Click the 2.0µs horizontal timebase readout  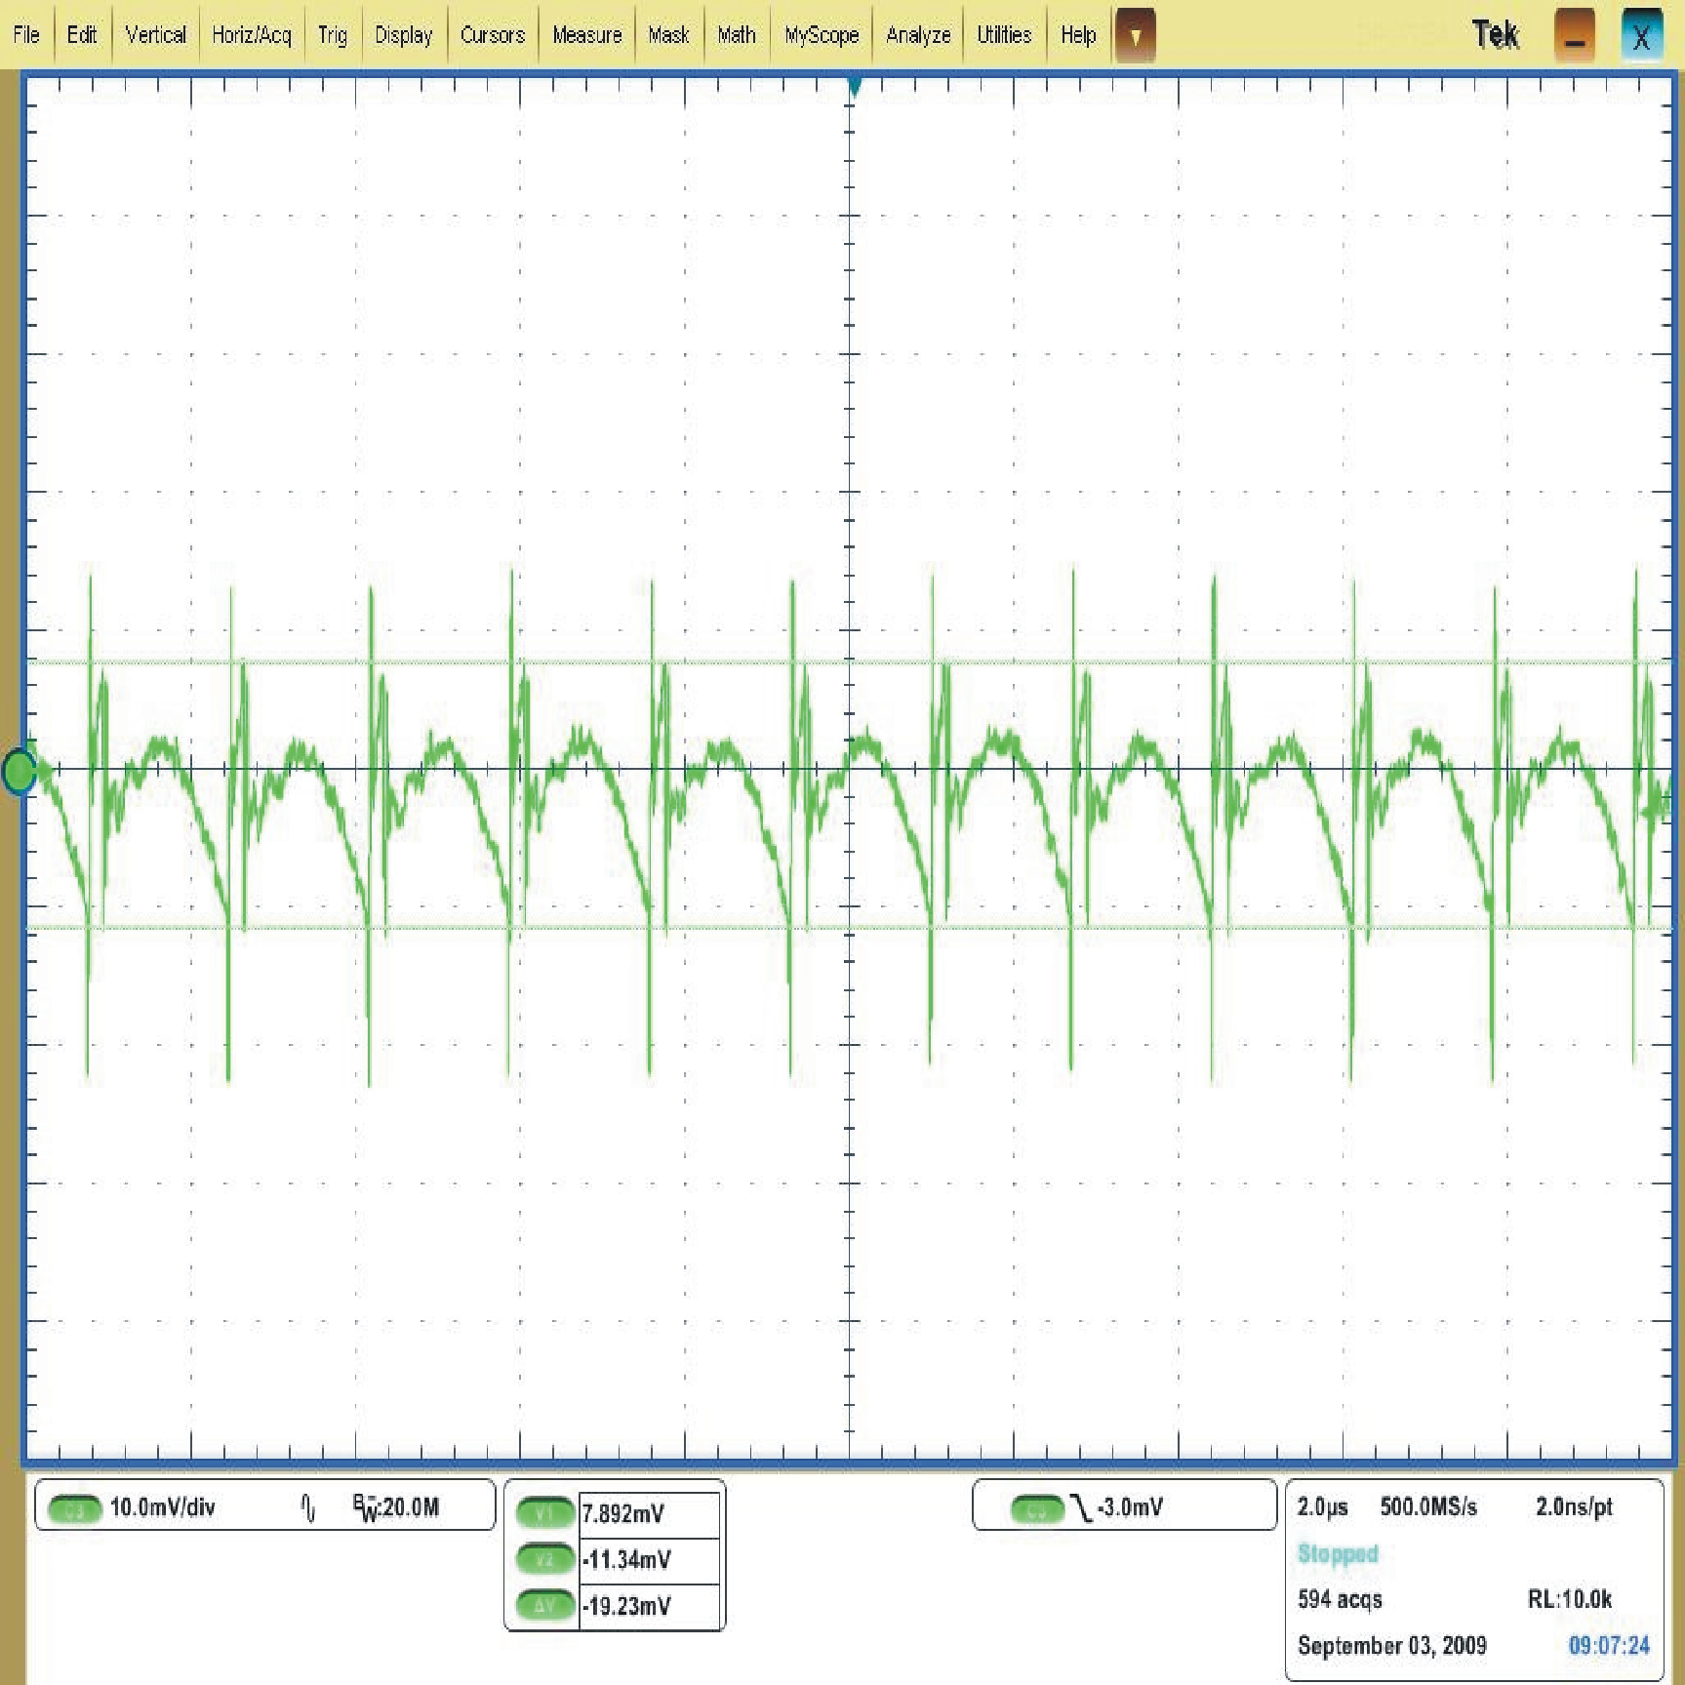tap(1322, 1506)
